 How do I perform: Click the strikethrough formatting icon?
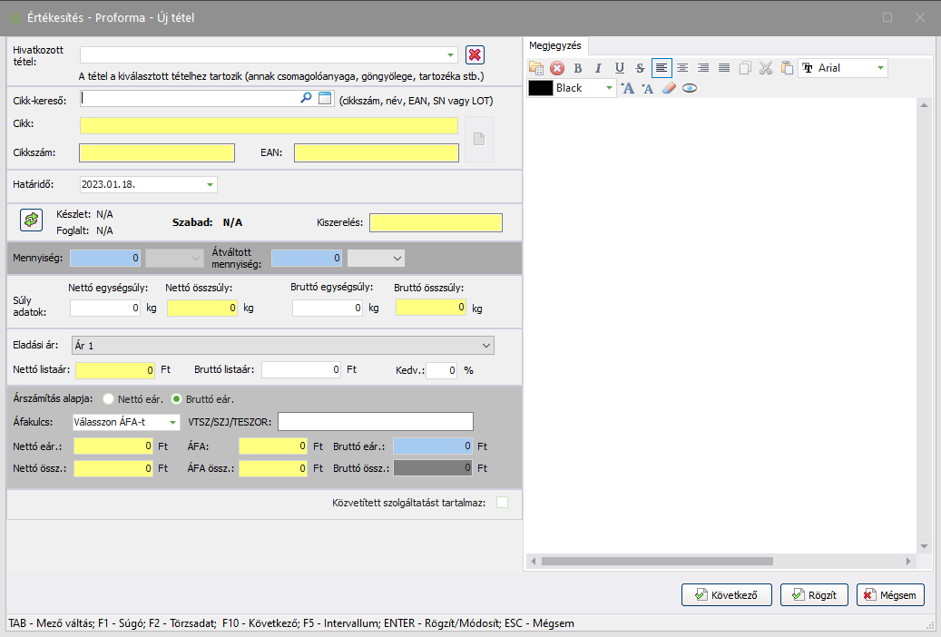point(640,68)
